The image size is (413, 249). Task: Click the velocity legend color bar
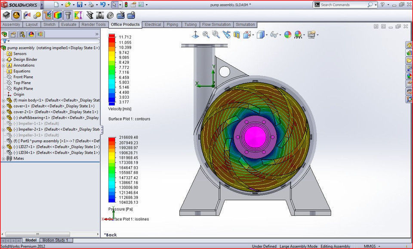(112, 70)
